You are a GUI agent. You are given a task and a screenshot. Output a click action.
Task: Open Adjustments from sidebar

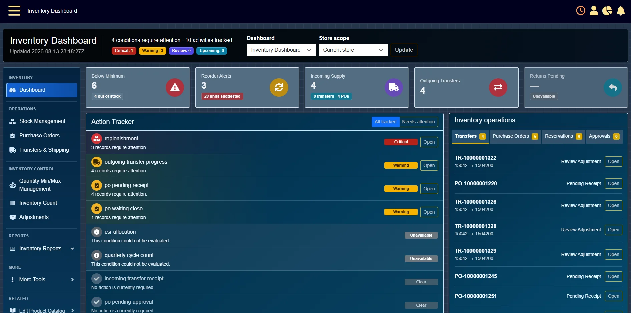pos(42,217)
